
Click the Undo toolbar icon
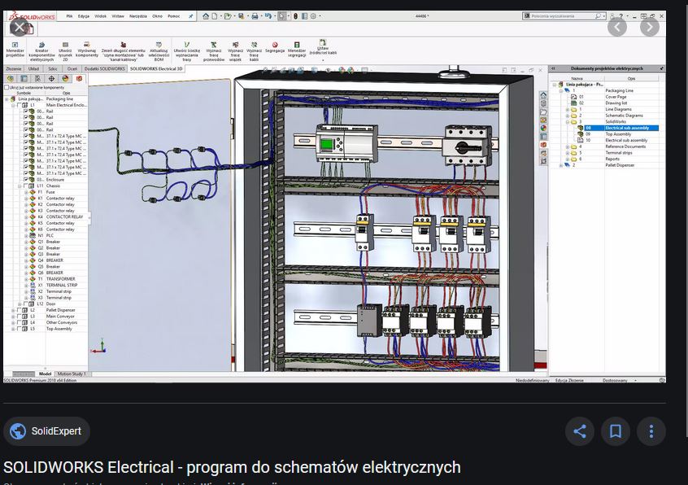click(268, 16)
